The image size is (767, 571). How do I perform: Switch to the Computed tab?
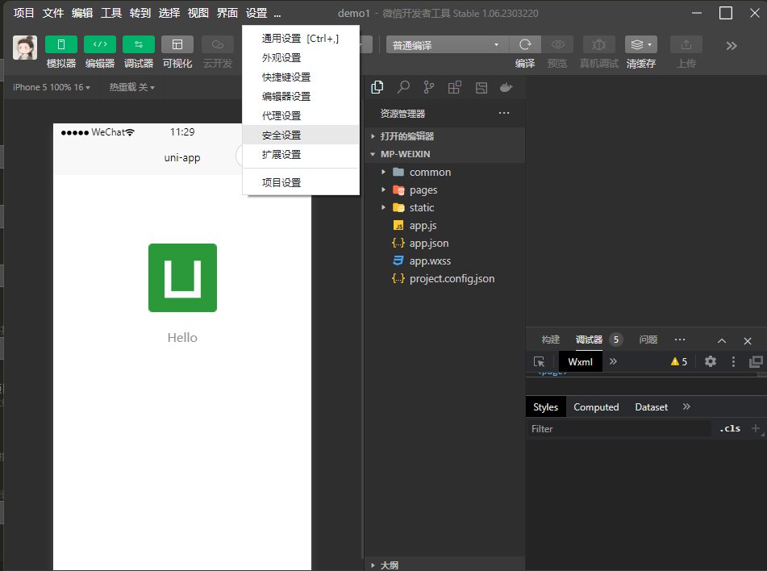click(x=596, y=407)
